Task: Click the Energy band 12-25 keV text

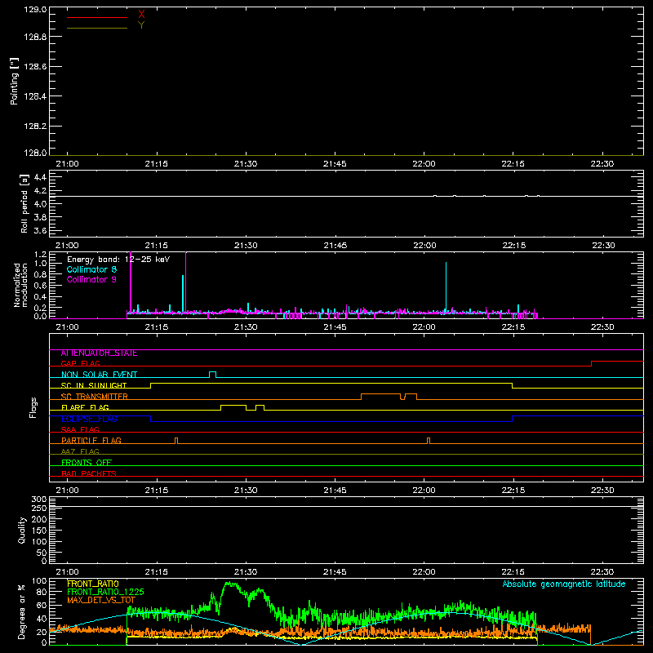Action: click(x=118, y=260)
